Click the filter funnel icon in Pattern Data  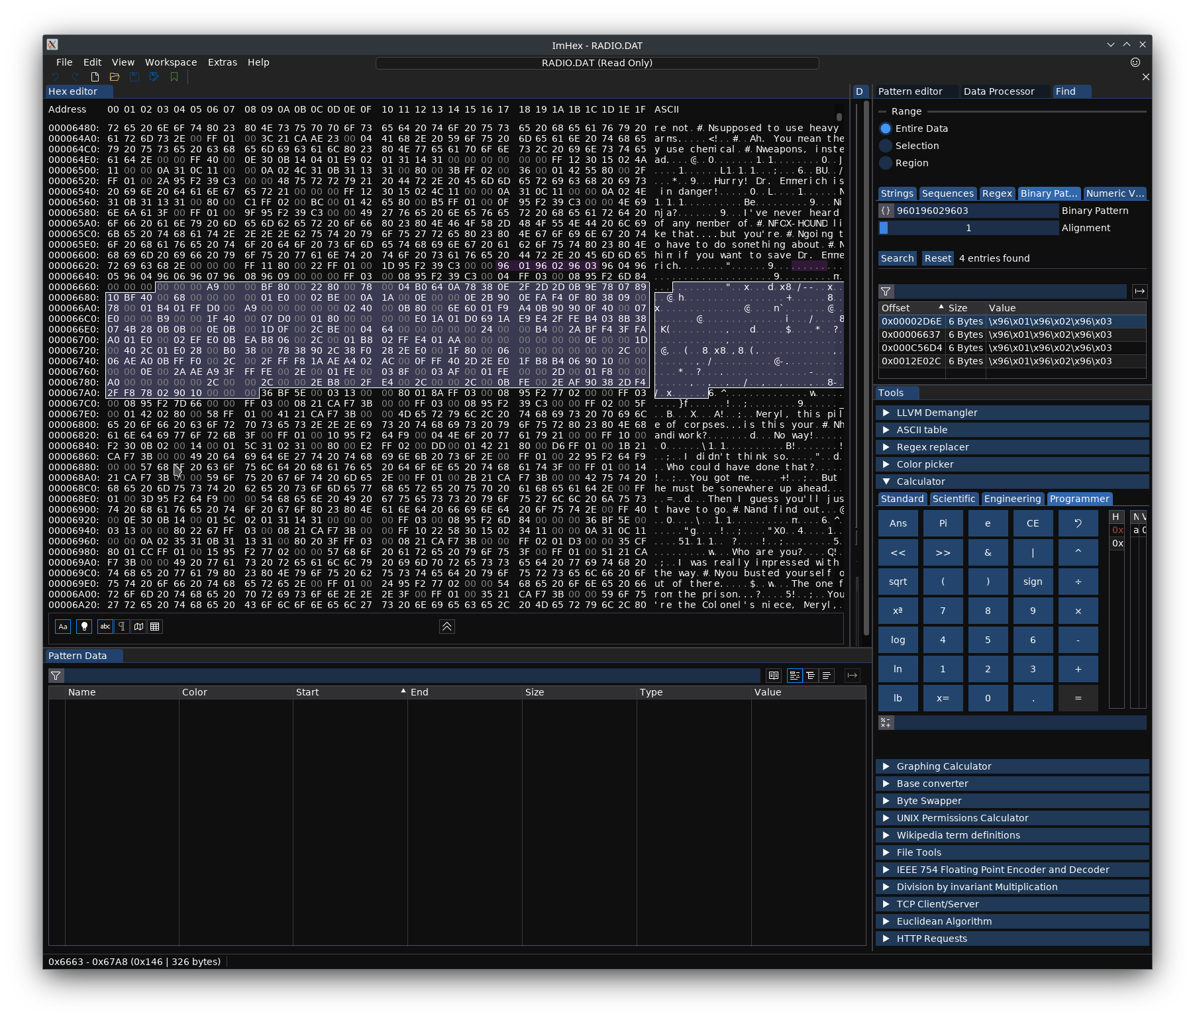tap(56, 676)
